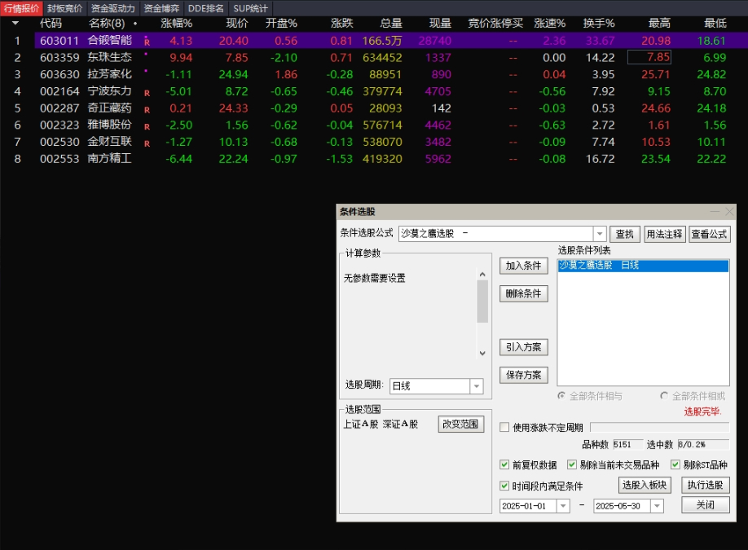Click the 保存方案 button

[523, 375]
